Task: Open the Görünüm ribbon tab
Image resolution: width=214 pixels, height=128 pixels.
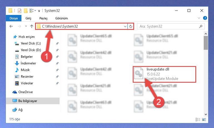Action: [x=62, y=18]
